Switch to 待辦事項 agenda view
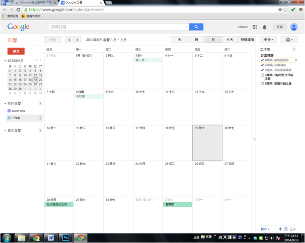Viewport: 305px width, 243px height. pyautogui.click(x=247, y=40)
